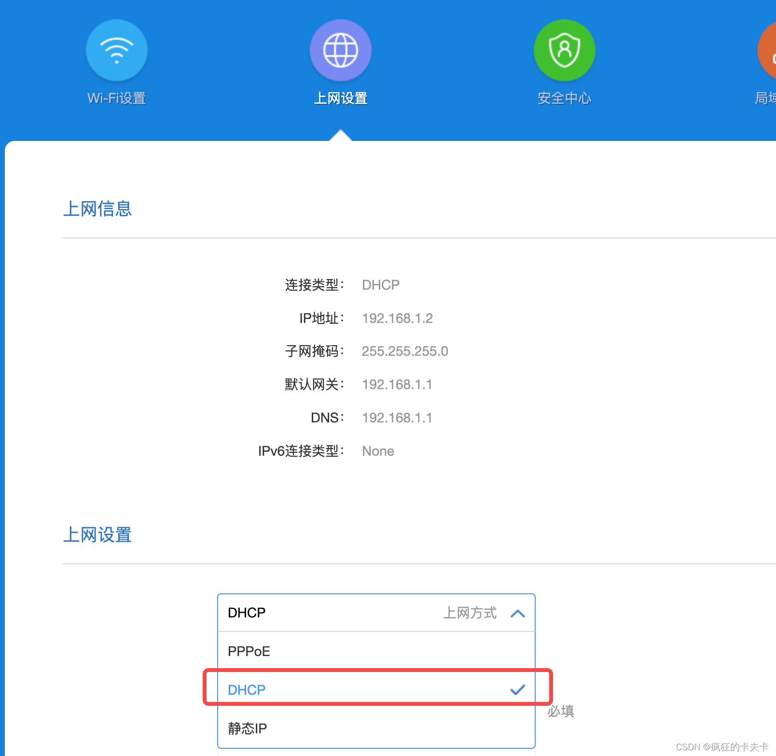Choose DHCP option in the dropdown list
776x756 pixels.
point(376,690)
